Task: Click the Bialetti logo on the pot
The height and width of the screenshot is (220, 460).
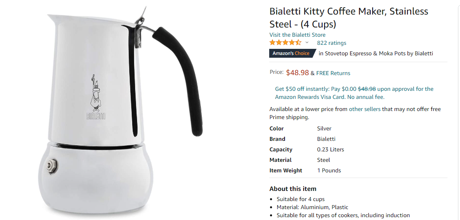Action: 96,97
